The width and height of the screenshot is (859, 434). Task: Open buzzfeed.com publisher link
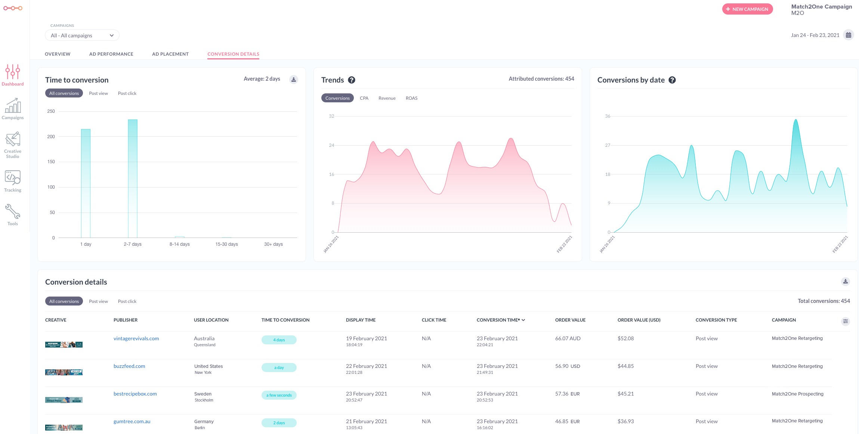click(129, 366)
